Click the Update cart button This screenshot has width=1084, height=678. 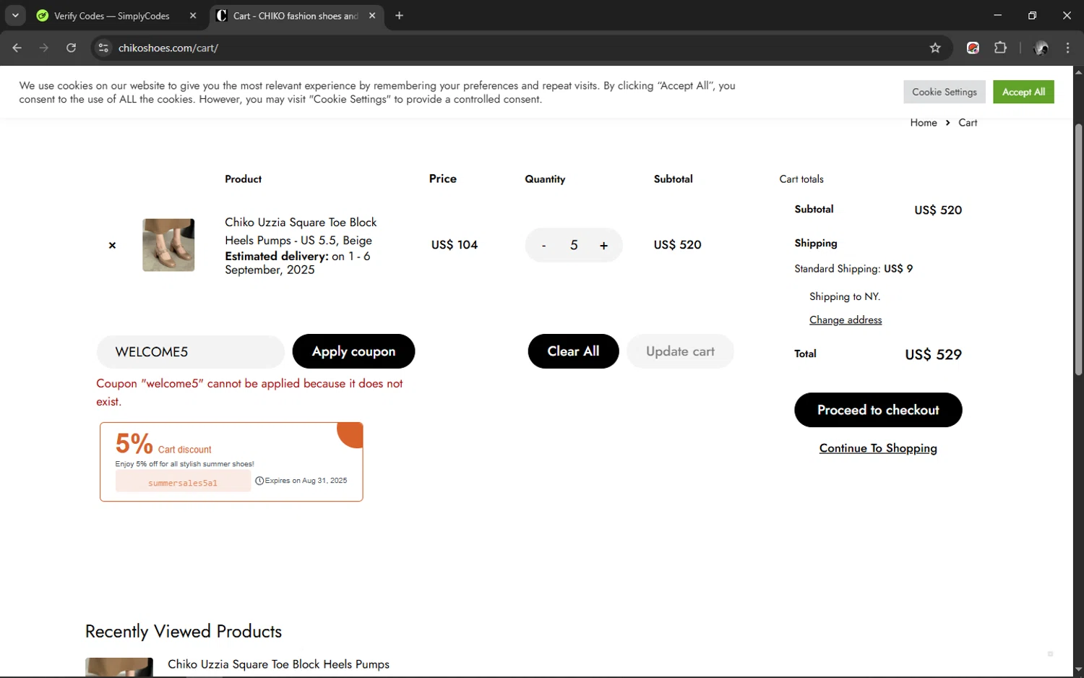[x=680, y=351]
